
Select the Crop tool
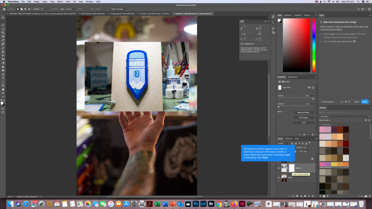point(3,33)
